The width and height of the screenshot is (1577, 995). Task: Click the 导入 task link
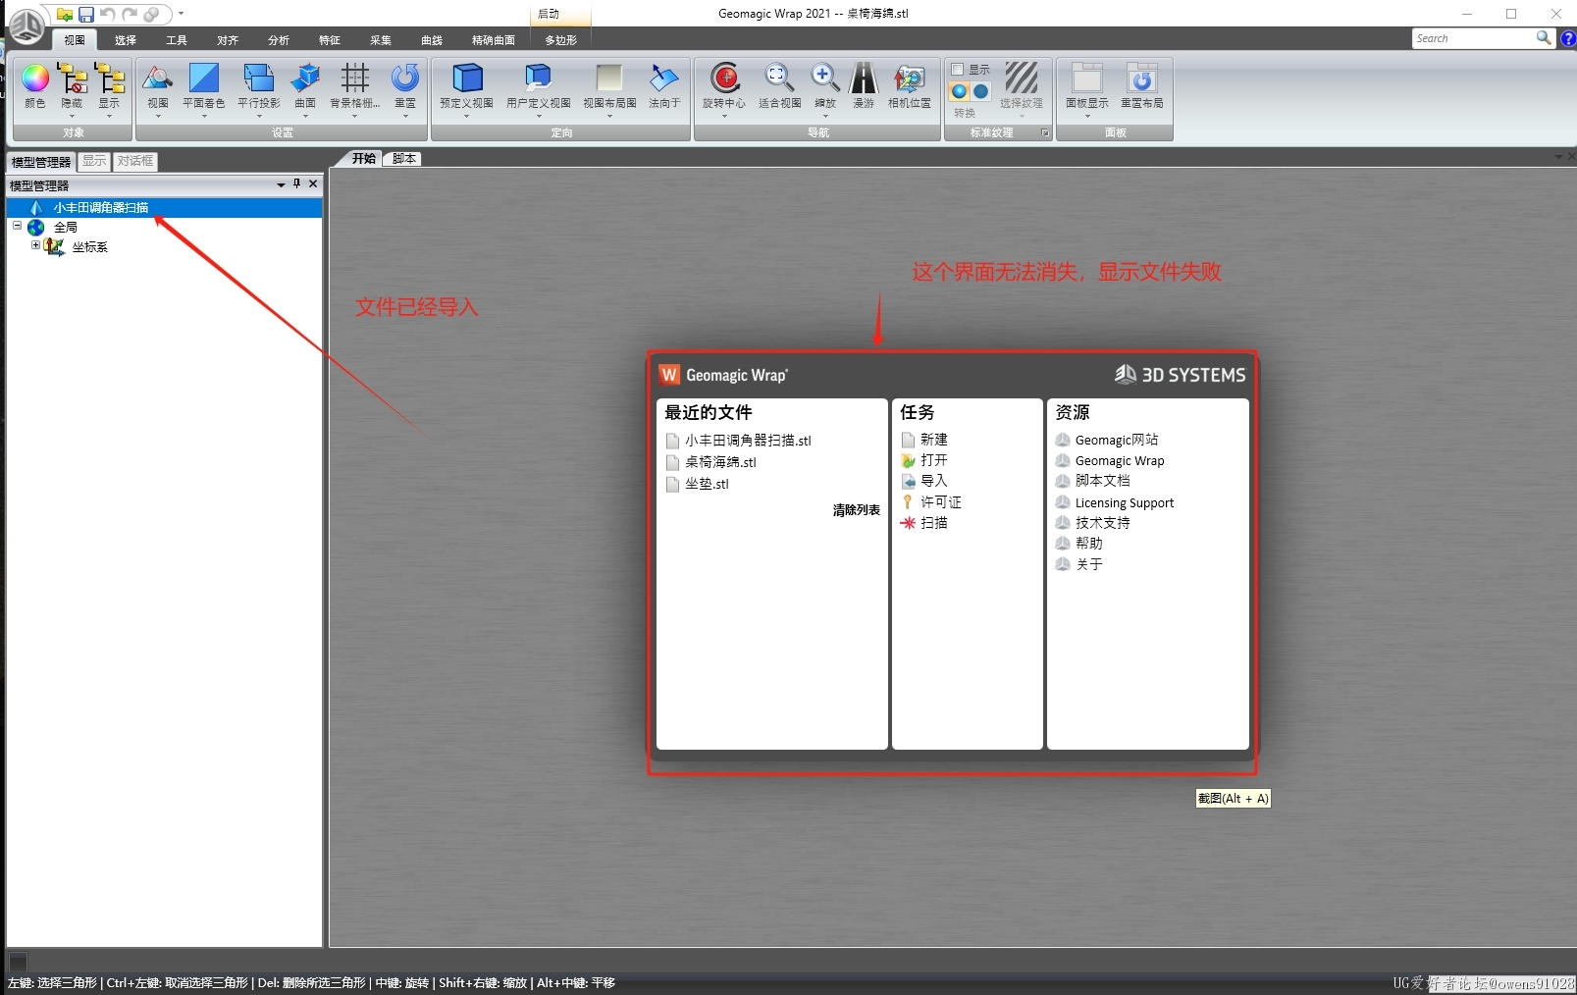click(x=934, y=481)
